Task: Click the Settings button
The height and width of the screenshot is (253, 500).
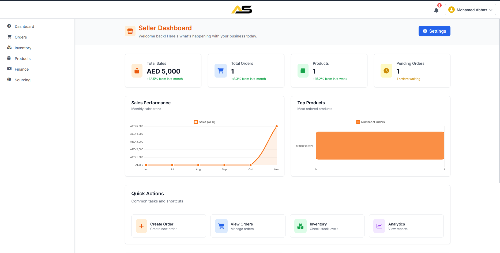Action: coord(434,31)
